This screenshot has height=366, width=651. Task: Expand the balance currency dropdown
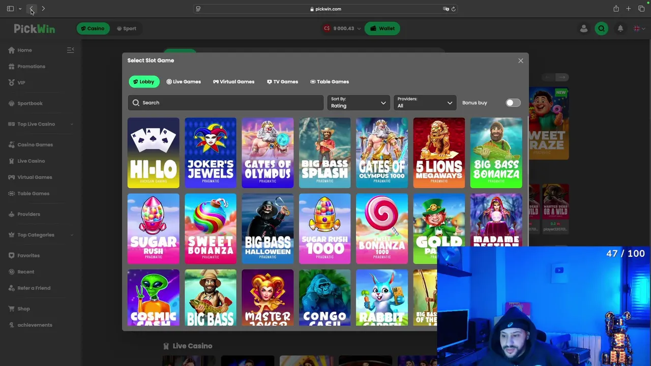pos(359,28)
